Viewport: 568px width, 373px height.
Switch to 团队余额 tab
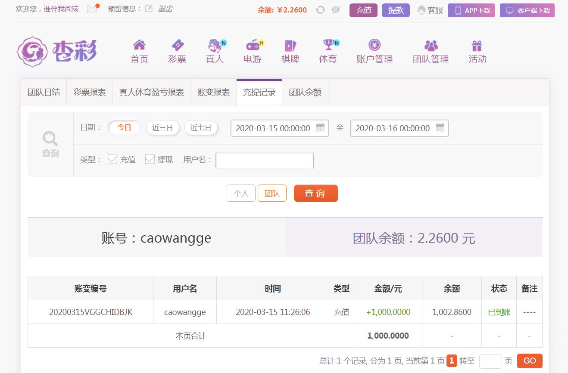[x=305, y=92]
